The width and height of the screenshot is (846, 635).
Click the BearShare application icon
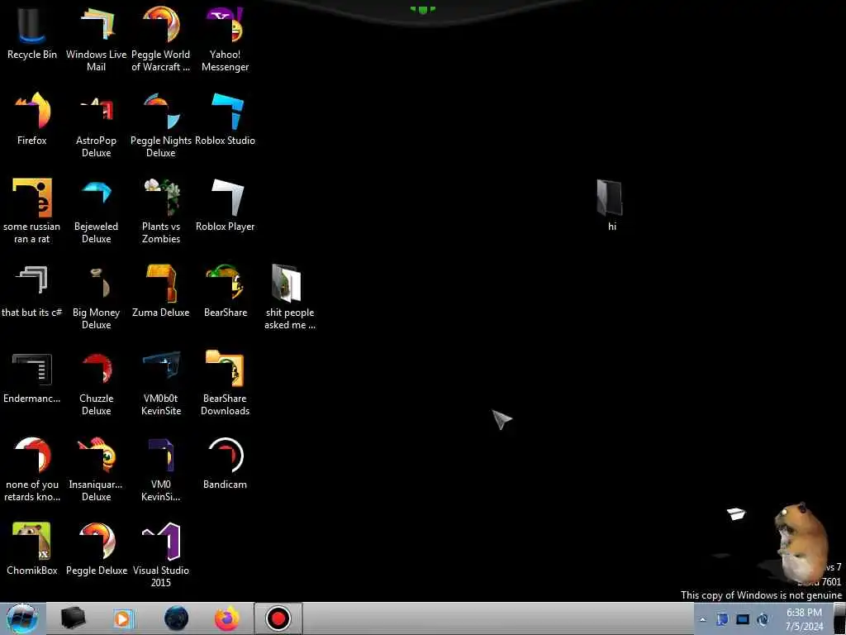coord(225,290)
